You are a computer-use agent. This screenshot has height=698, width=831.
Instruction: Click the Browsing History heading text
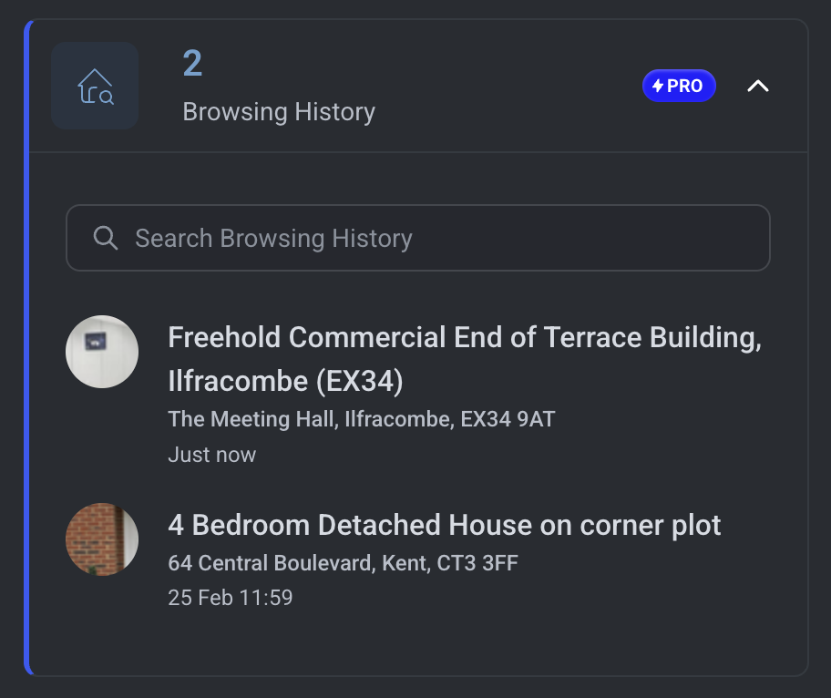click(279, 112)
